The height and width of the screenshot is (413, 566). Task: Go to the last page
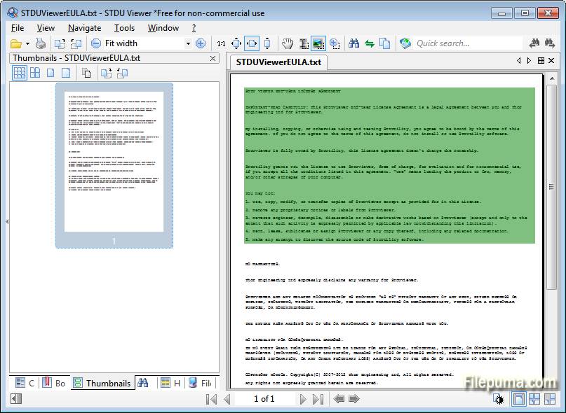[x=318, y=399]
